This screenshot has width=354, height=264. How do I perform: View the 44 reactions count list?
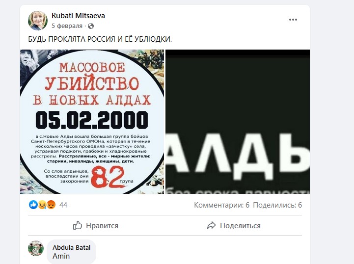(63, 205)
